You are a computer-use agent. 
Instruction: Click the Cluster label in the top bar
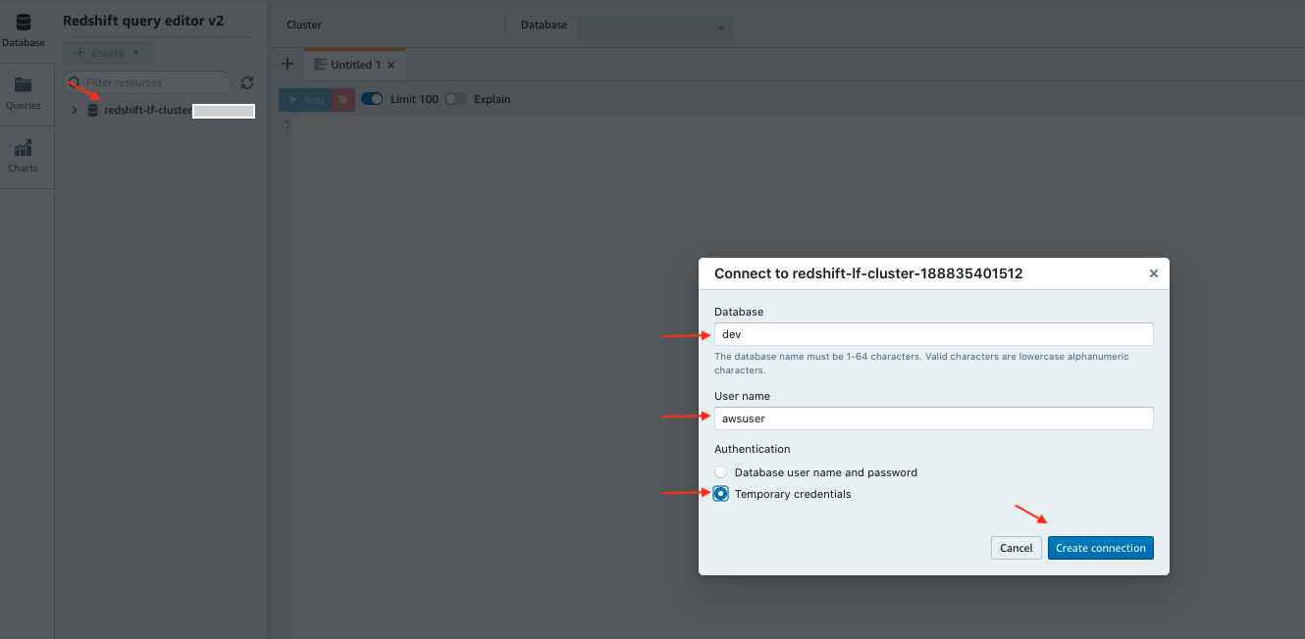304,25
